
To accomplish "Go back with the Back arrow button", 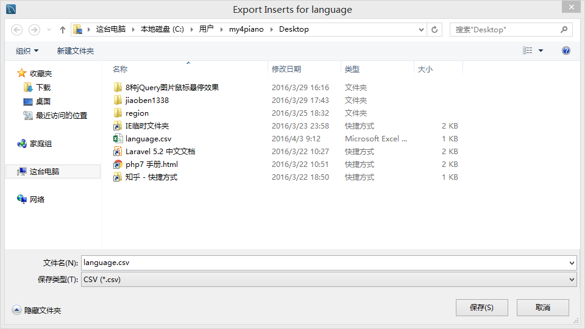I will (17, 29).
